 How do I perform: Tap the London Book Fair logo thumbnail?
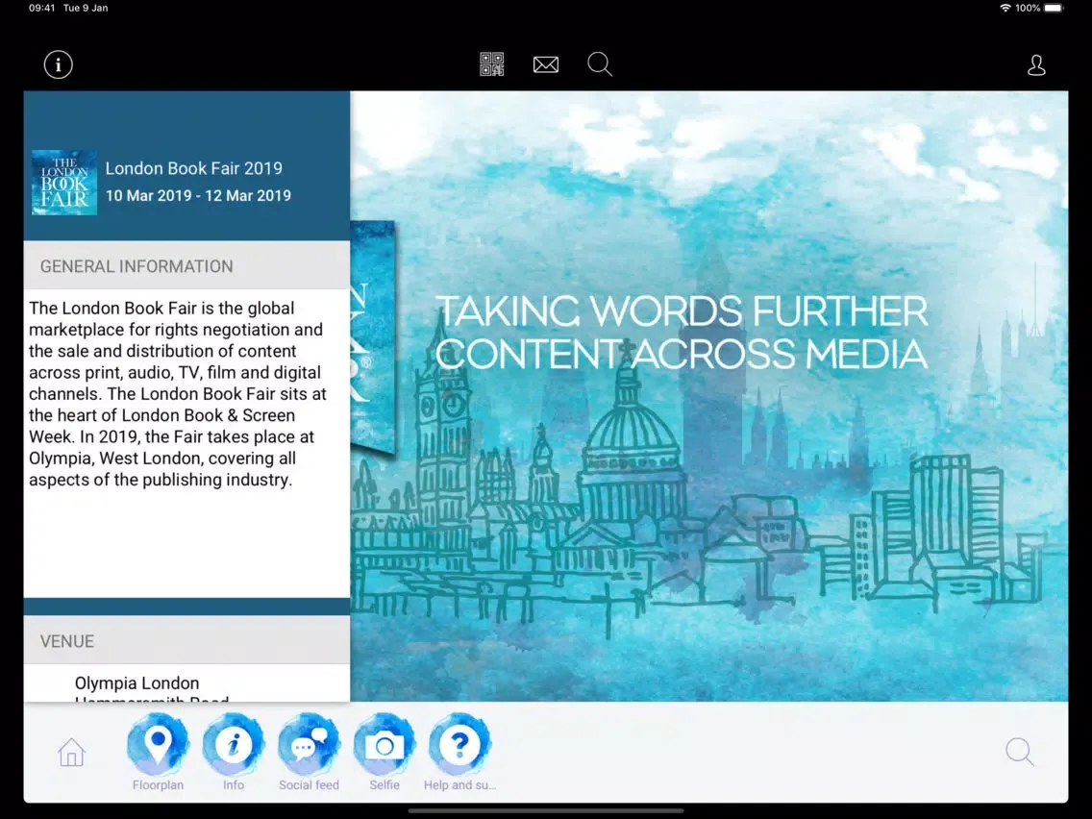(64, 183)
